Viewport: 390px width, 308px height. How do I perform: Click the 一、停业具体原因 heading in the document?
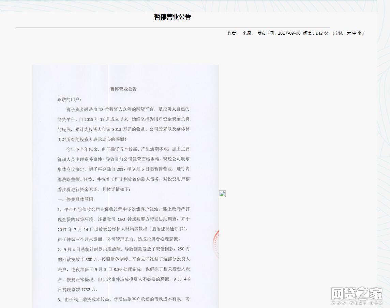(x=76, y=199)
